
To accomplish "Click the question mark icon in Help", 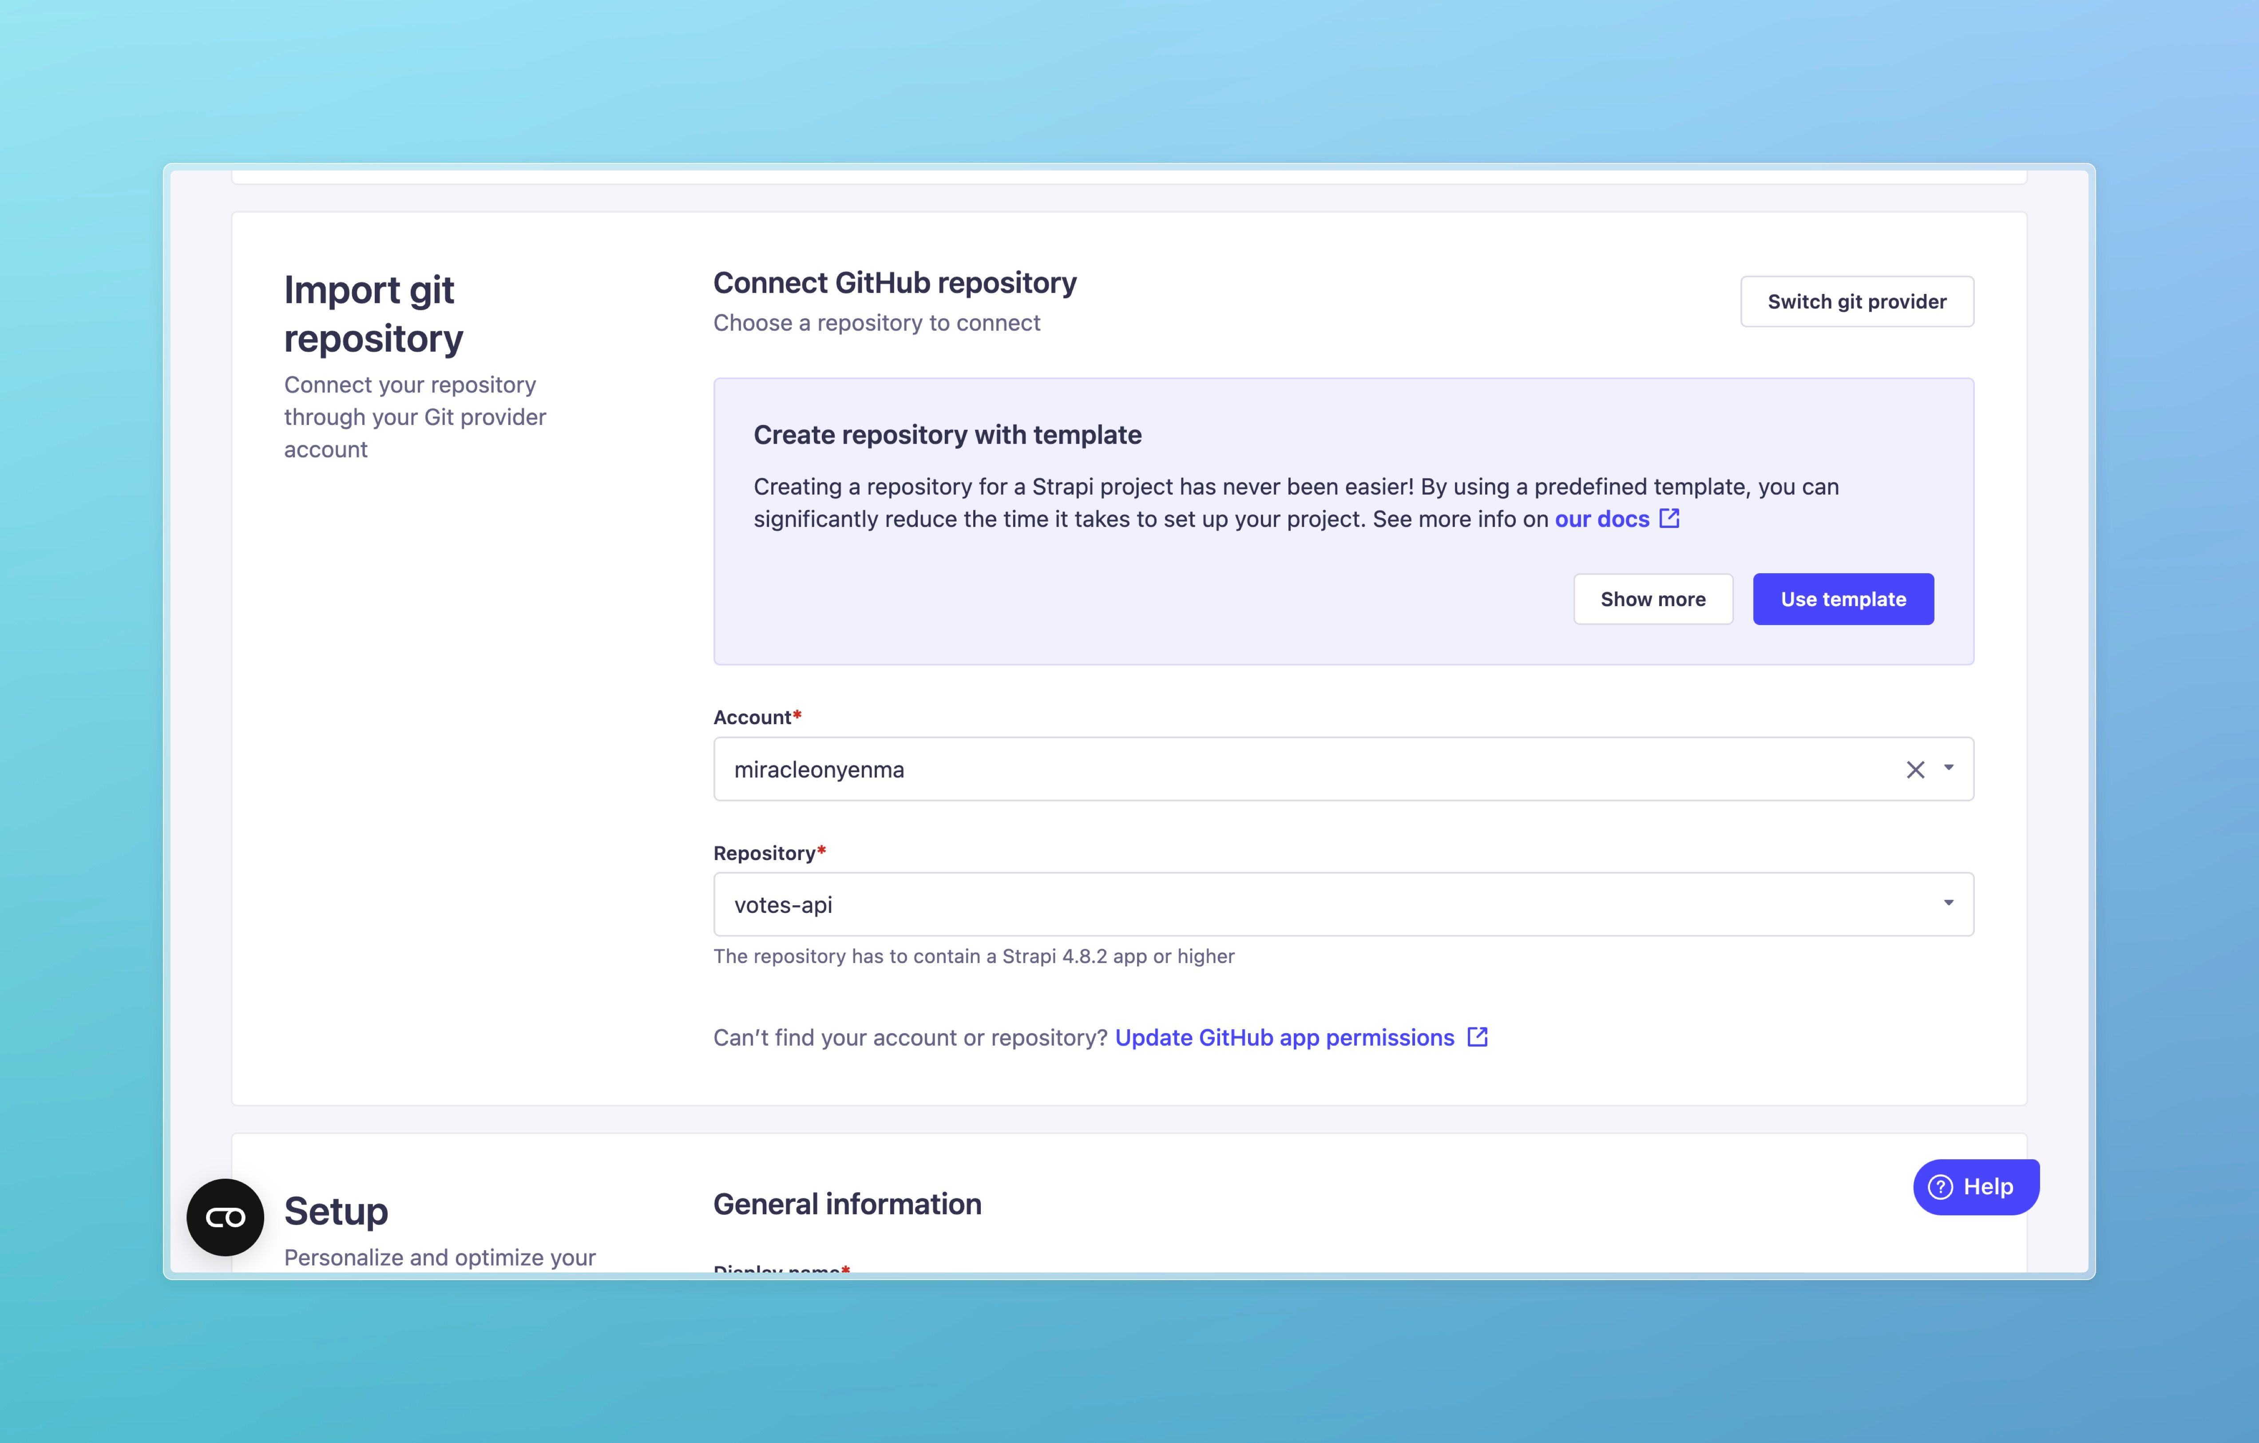I will point(1940,1187).
